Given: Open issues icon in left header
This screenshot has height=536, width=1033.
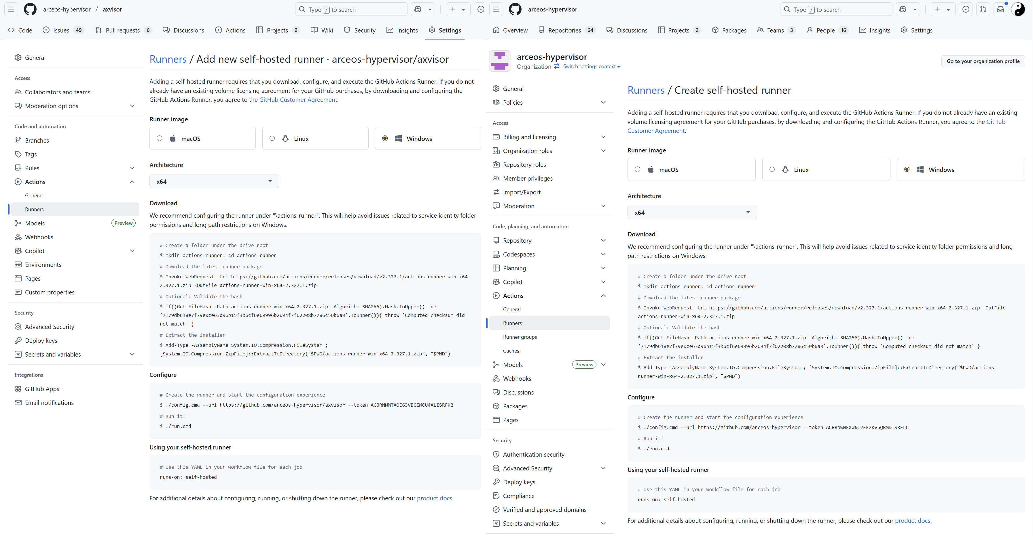Looking at the screenshot, I should [x=480, y=9].
